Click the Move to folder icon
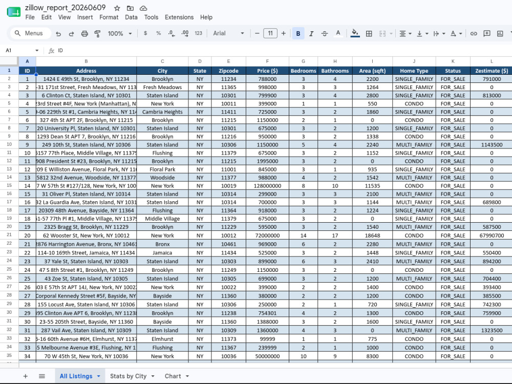 (130, 8)
